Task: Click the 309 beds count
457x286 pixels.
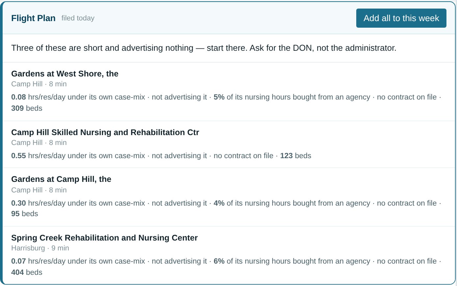Action: (27, 108)
